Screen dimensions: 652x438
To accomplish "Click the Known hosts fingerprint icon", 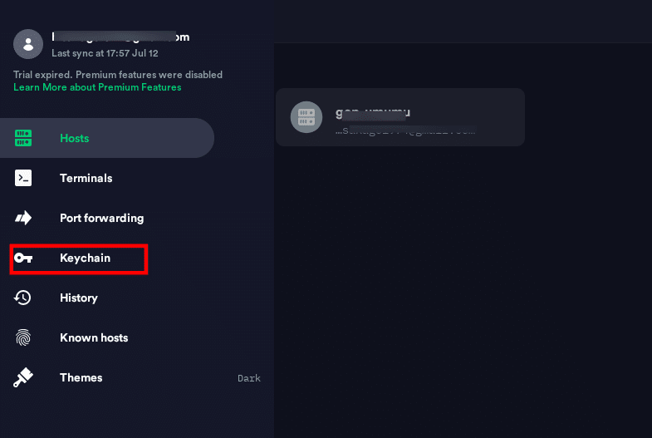I will pos(23,337).
